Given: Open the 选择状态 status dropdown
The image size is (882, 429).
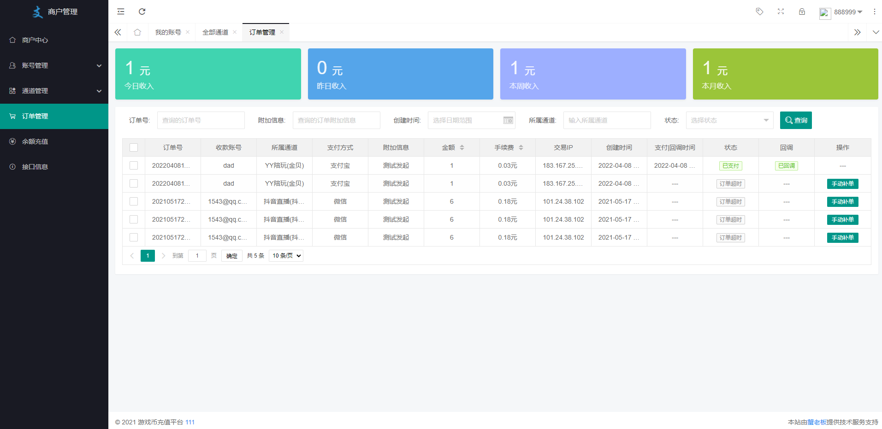Looking at the screenshot, I should click(729, 120).
